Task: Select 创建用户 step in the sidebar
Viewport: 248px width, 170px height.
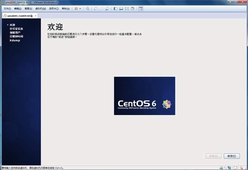Action: pyautogui.click(x=15, y=32)
